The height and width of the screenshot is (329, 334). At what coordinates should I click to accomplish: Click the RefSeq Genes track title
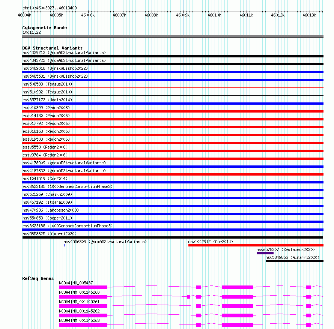[x=38, y=278]
